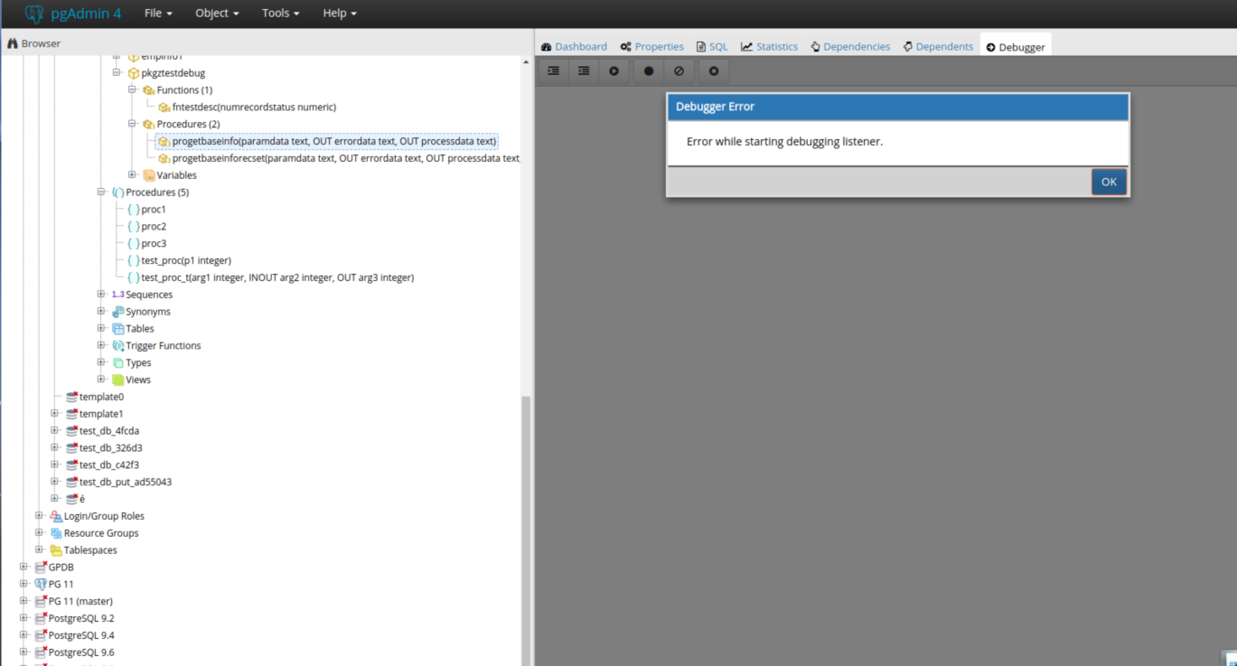
Task: Collapse the Procedures (5) node
Action: [x=101, y=192]
